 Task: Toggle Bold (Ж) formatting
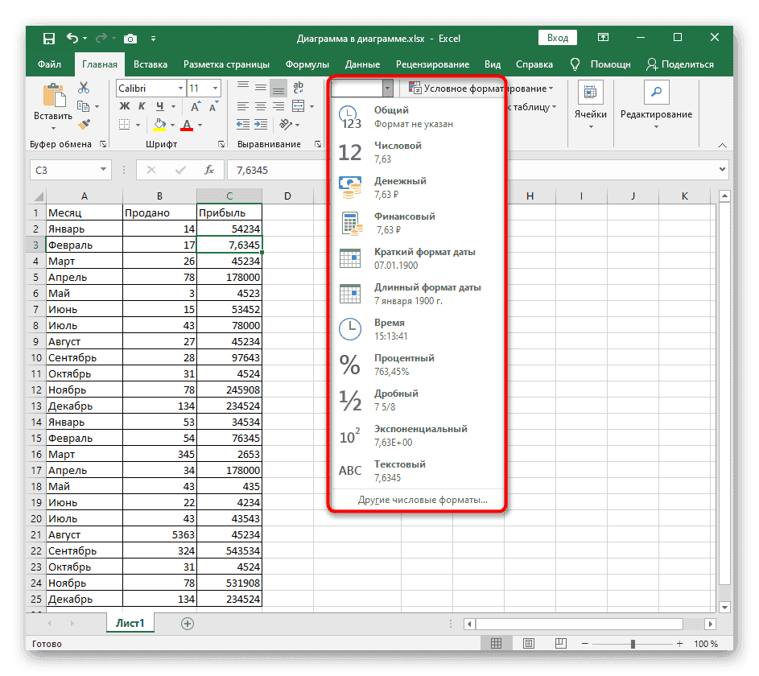pyautogui.click(x=125, y=106)
